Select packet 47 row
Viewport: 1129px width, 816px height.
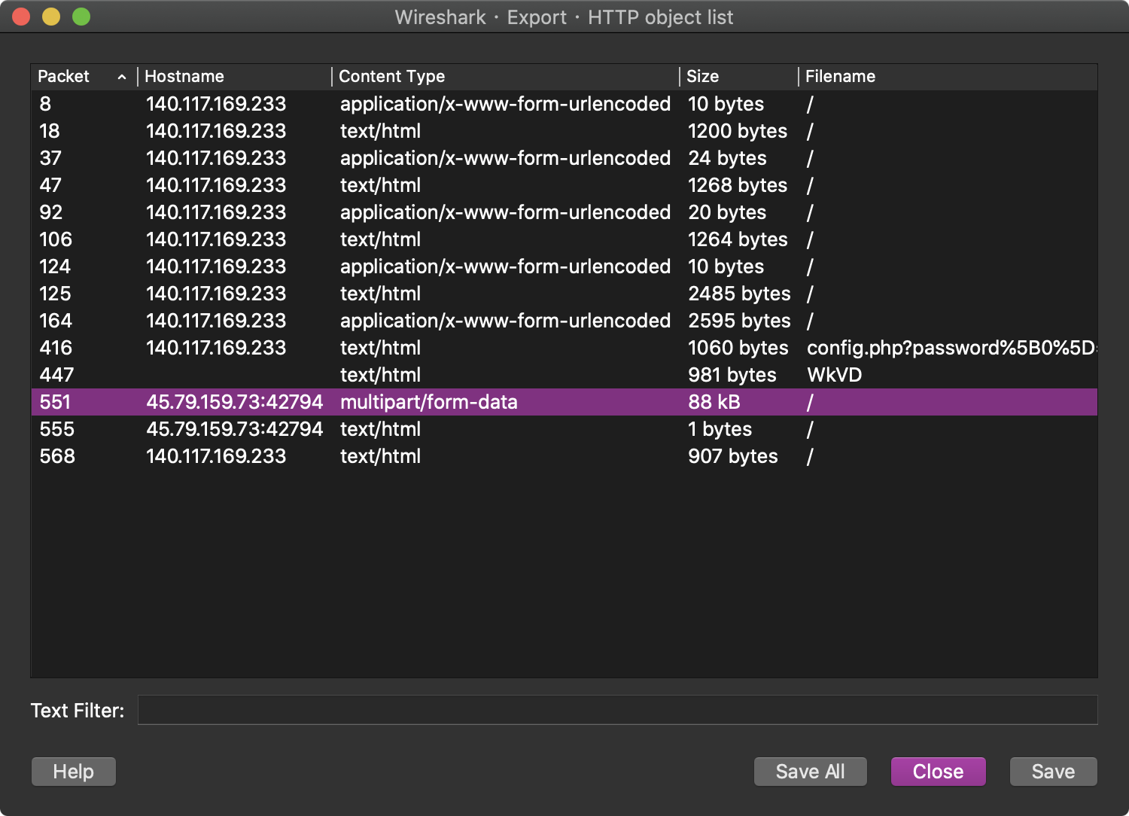coord(564,185)
